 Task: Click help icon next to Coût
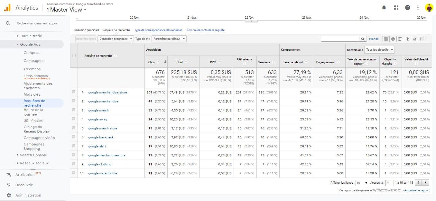pyautogui.click(x=186, y=62)
